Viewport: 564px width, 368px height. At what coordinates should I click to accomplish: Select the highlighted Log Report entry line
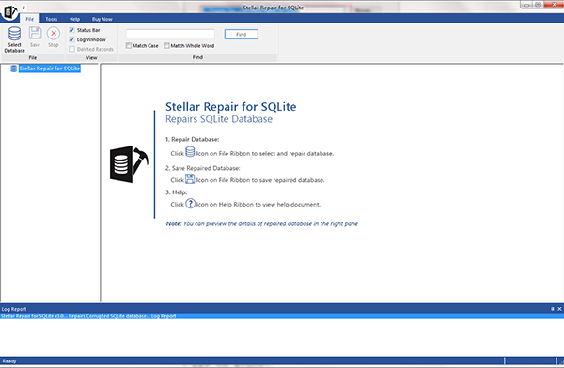coord(282,316)
